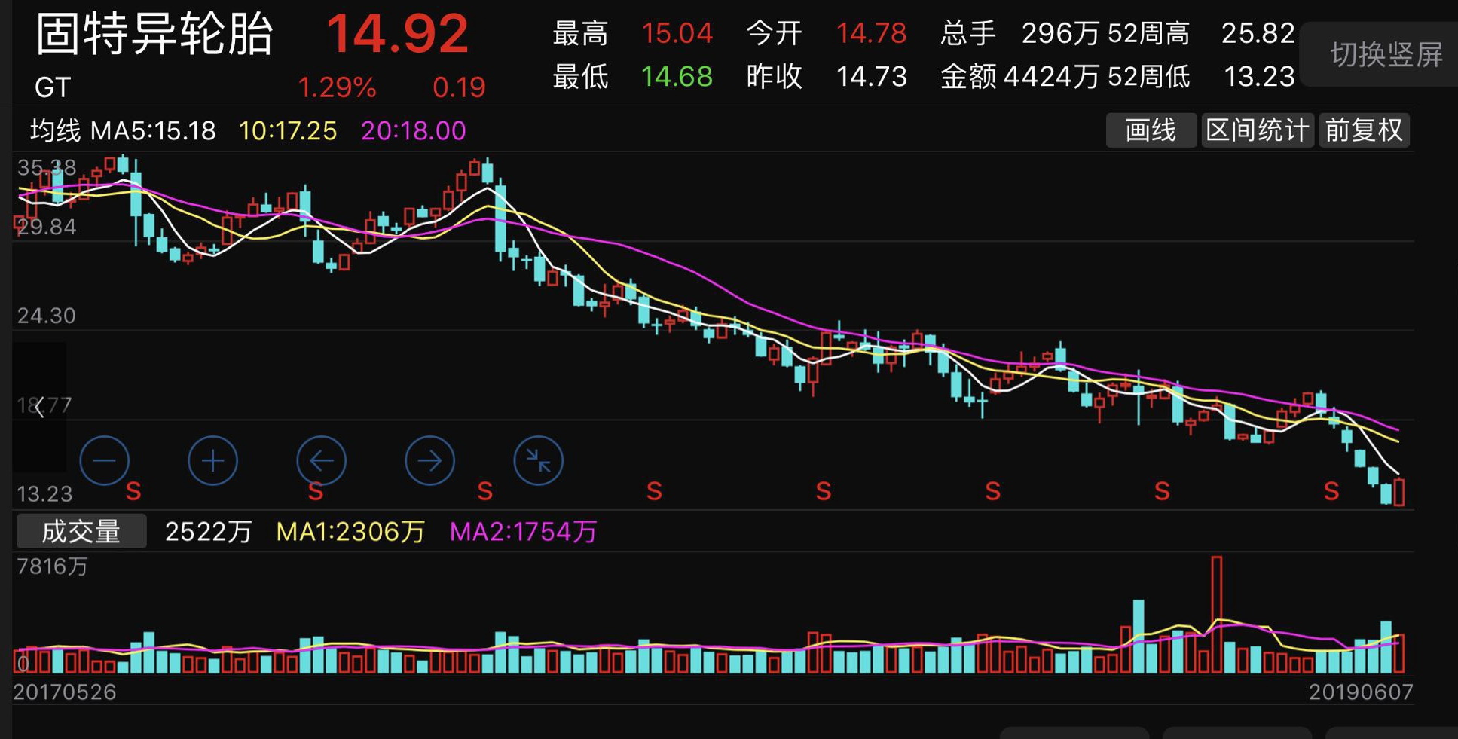This screenshot has height=739, width=1458.
Task: Click the 最低 value 14.68
Action: pyautogui.click(x=677, y=77)
